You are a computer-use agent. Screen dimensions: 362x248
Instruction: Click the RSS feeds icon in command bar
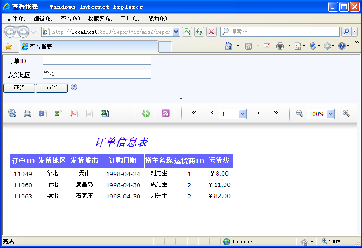(248, 46)
